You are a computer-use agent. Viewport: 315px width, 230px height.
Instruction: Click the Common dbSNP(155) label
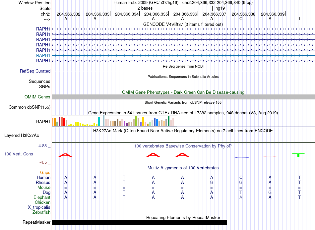pos(30,107)
